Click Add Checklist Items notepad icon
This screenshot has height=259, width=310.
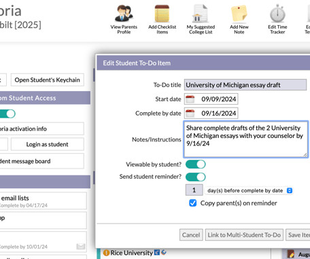click(x=162, y=14)
